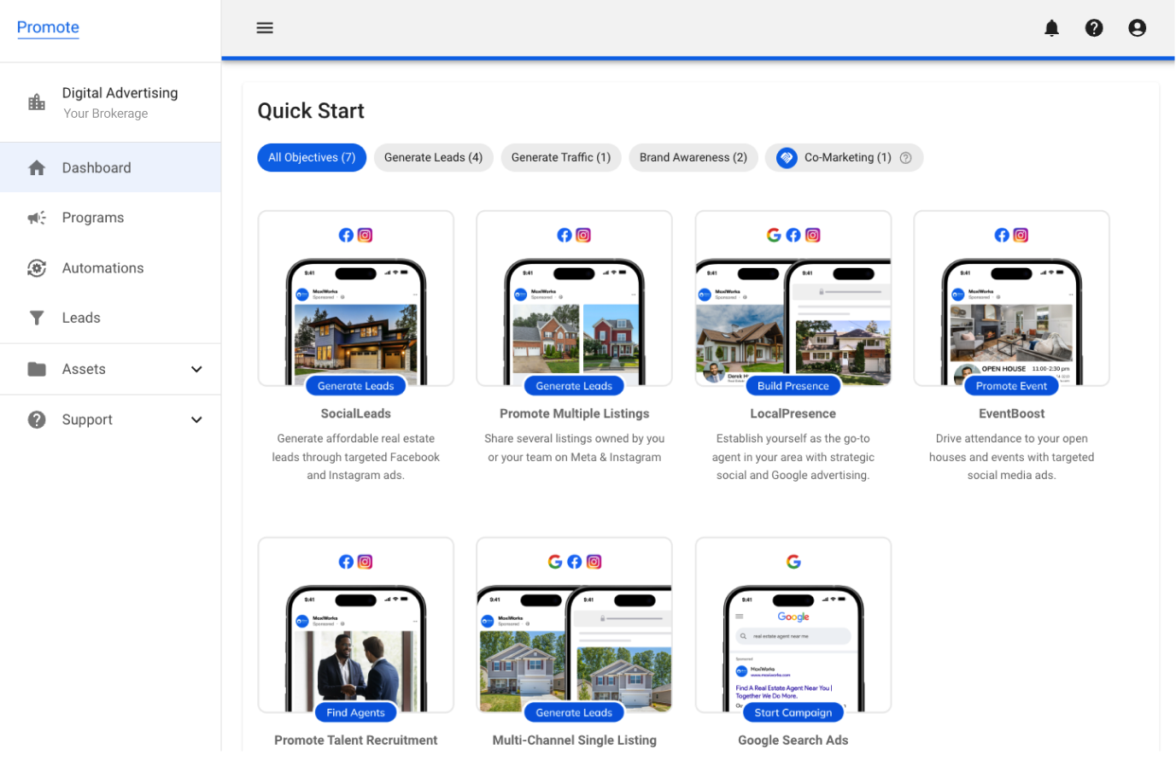Enable the Brand Awareness (2) filter

pyautogui.click(x=693, y=157)
